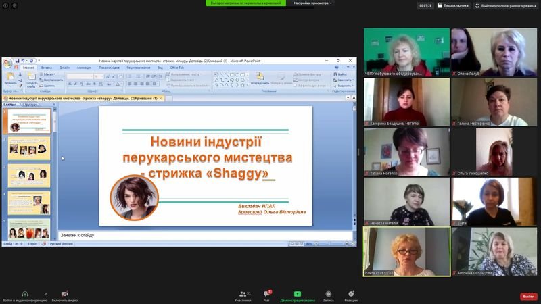Open the Вставка ribbon tab
Screen dimensions: 541x304
pos(47,68)
